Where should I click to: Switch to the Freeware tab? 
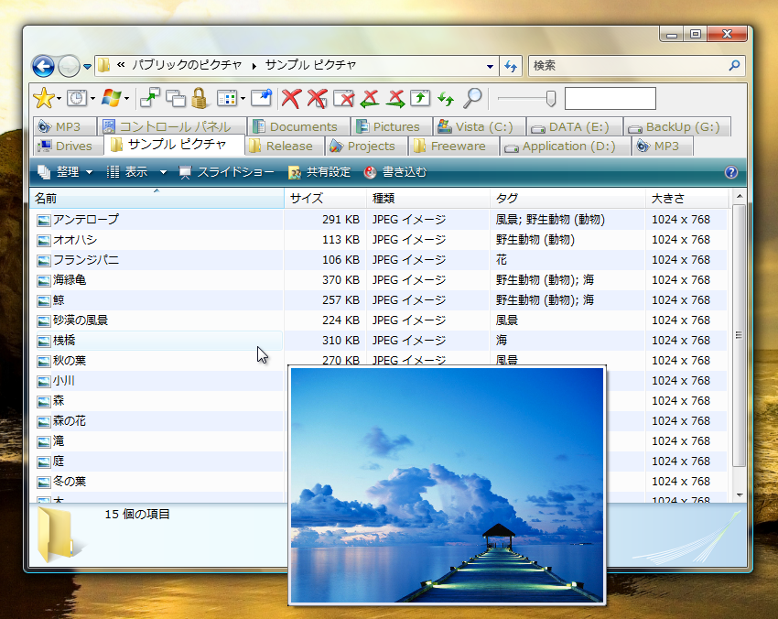click(454, 146)
